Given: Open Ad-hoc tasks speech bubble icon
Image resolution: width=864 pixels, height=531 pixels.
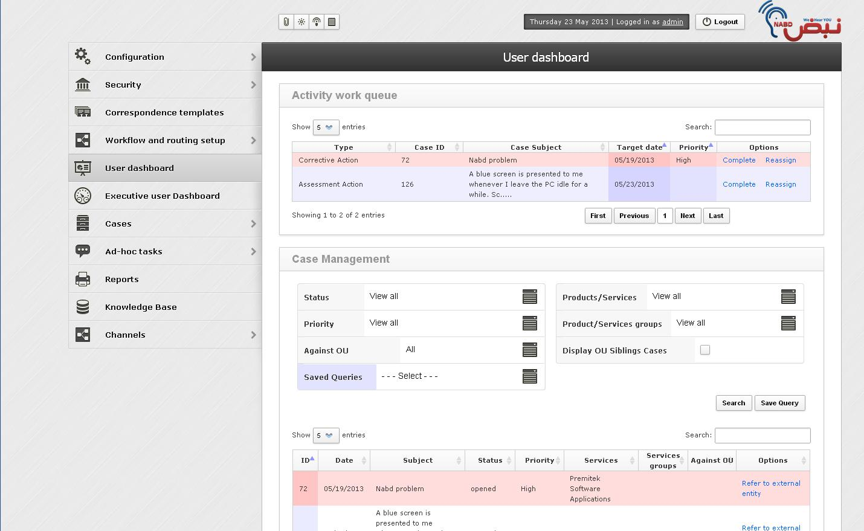Looking at the screenshot, I should [83, 251].
